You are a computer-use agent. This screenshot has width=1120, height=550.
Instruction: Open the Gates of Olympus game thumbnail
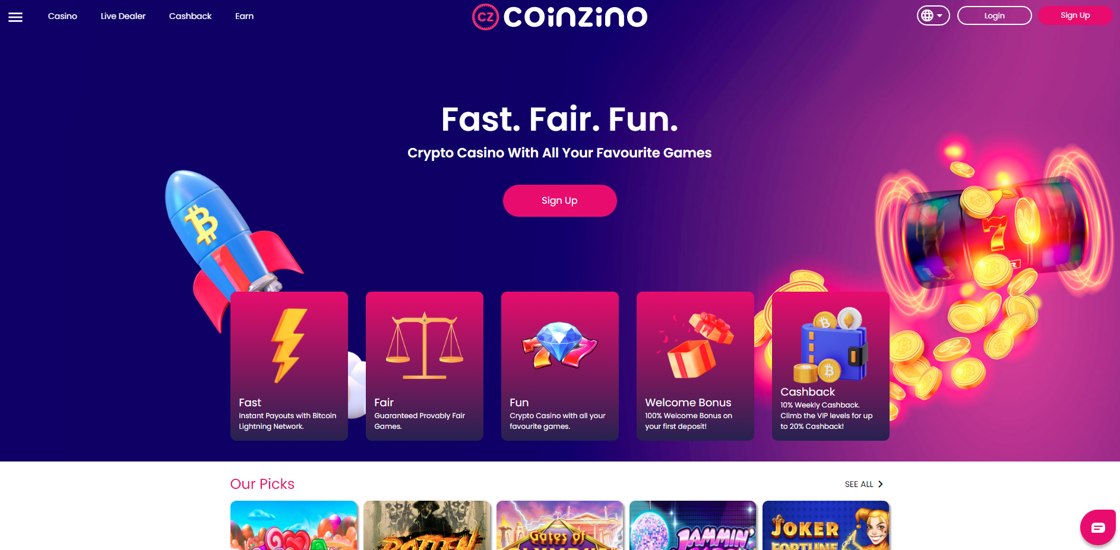[560, 525]
